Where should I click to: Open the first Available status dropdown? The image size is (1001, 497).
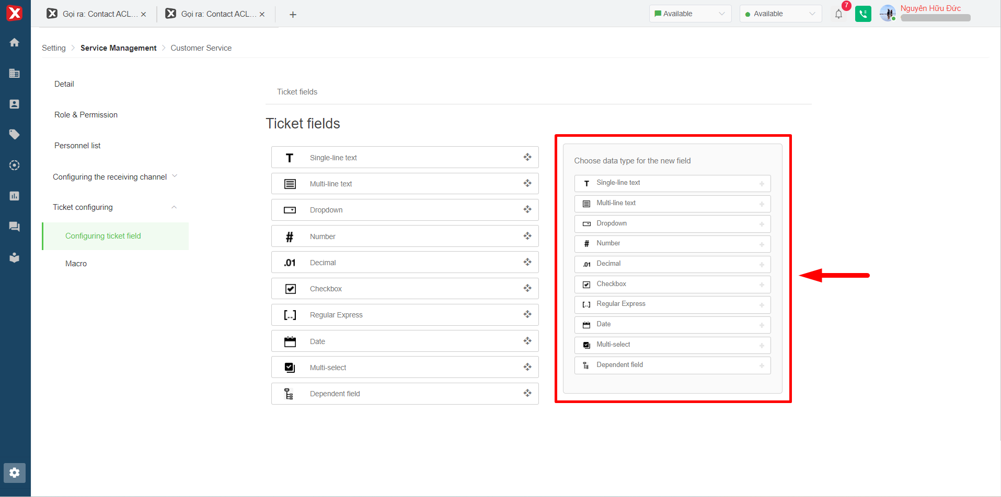click(x=689, y=14)
